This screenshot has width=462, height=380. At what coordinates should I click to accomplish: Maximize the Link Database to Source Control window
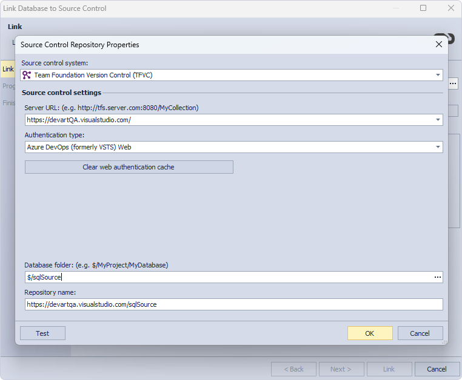point(423,8)
